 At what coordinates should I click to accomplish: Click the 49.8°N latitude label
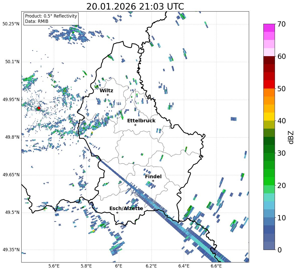pyautogui.click(x=12, y=137)
